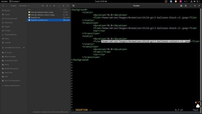Viewport: 202px width, 114px height.
Task: Click the opening <background> tag line
Action: tap(79, 9)
